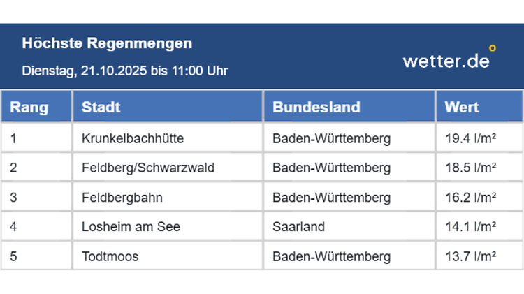
Task: Click the 19.4 l/m² value
Action: (471, 138)
